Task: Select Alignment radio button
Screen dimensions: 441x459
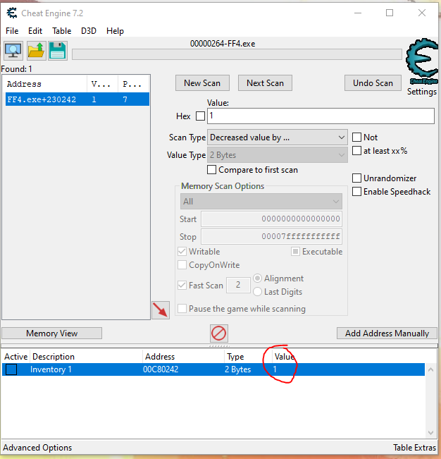Action: 257,278
